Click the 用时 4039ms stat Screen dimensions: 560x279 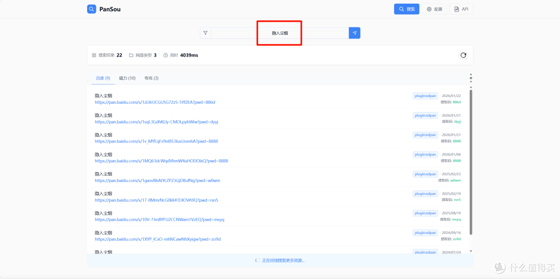click(181, 55)
